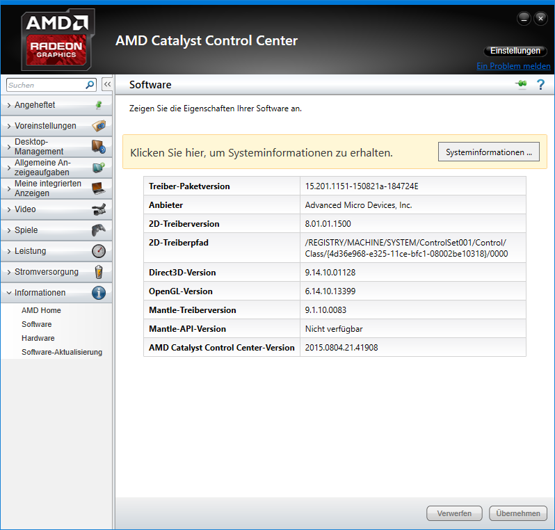
Task: Click the Leistung gauge icon
Action: pos(99,251)
